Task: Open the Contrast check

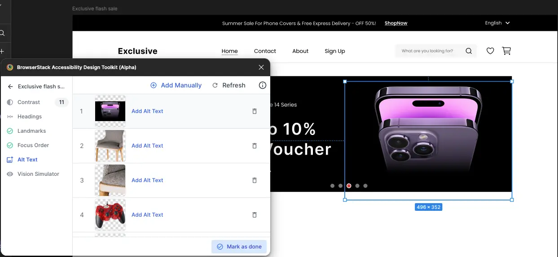Action: point(29,102)
